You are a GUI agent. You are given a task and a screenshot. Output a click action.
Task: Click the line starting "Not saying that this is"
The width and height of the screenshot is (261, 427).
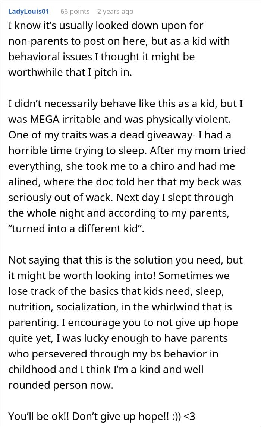tap(125, 260)
